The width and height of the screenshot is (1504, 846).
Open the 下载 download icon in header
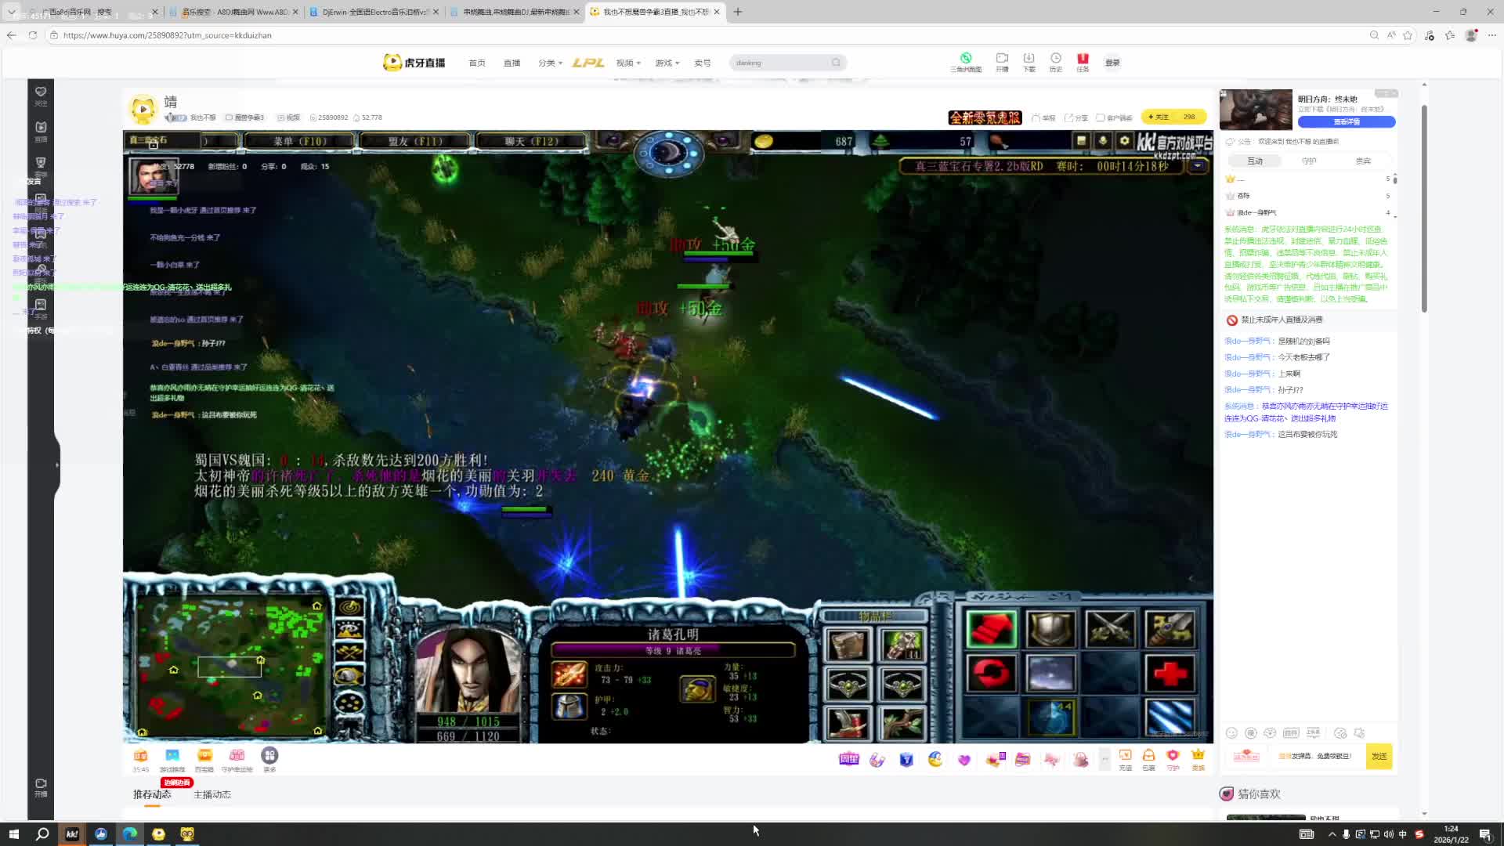1029,61
